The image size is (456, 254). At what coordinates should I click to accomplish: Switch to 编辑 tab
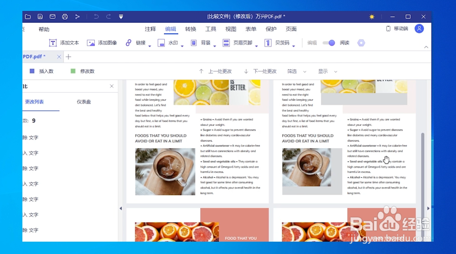pos(170,29)
